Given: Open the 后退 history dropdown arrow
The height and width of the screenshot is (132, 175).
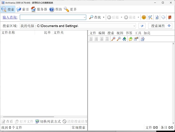Looking at the screenshot, I should tap(122, 17).
